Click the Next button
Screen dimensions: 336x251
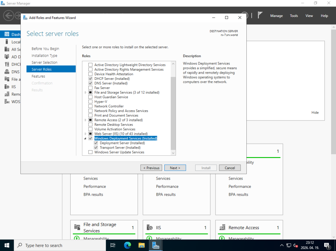pos(175,168)
